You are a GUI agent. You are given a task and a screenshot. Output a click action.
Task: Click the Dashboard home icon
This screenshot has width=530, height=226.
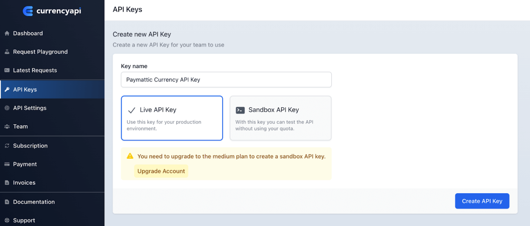coord(7,33)
